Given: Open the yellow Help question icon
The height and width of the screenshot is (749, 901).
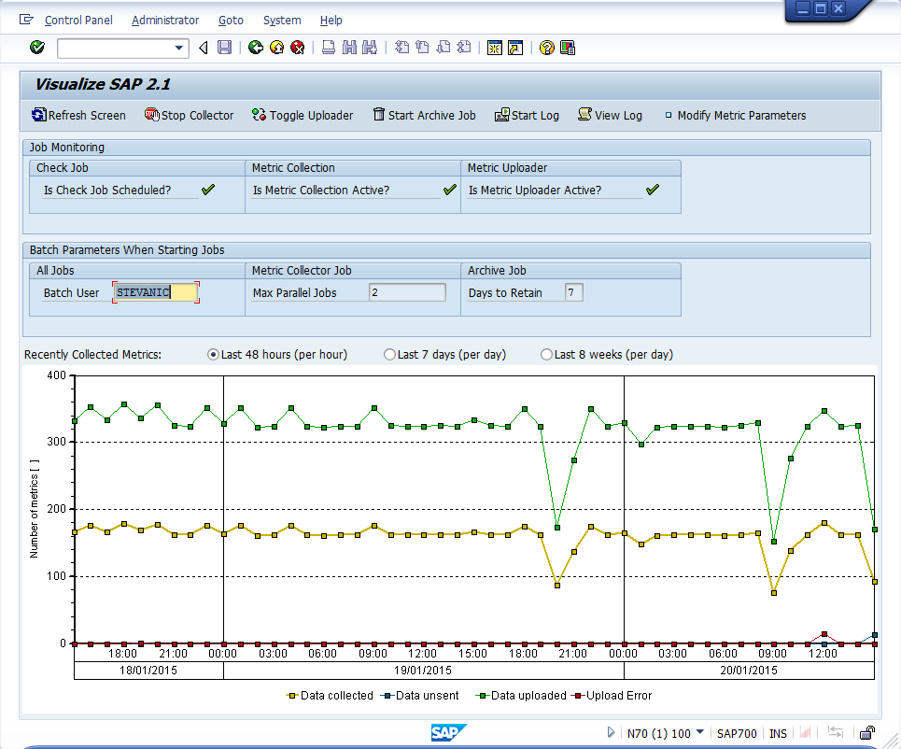Looking at the screenshot, I should click(546, 48).
